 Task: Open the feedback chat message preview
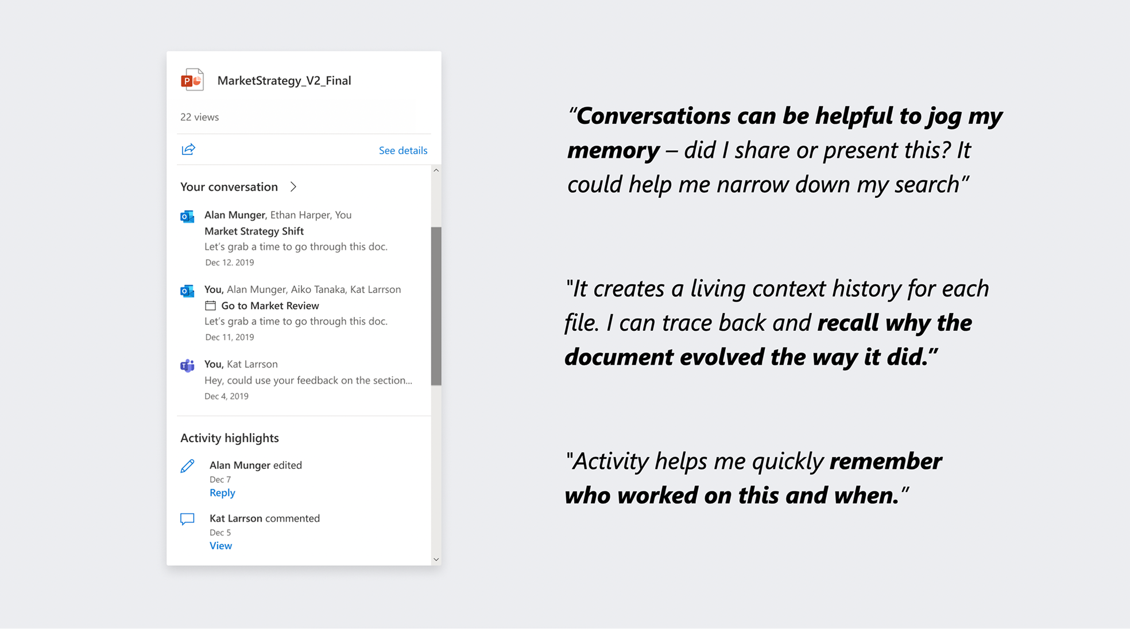click(308, 380)
